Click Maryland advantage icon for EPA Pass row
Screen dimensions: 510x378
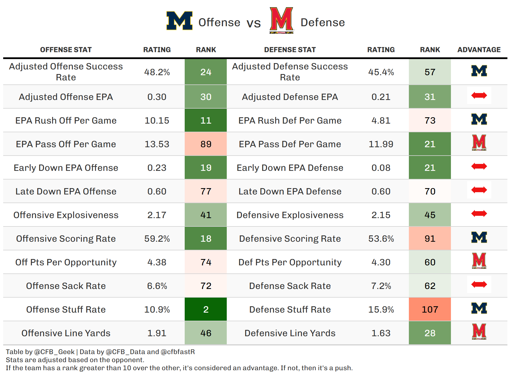tap(479, 142)
